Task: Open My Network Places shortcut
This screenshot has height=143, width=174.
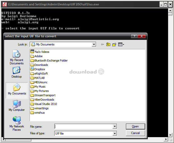Action: 17,123
